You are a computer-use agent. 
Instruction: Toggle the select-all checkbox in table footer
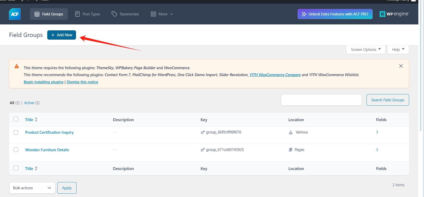coord(16,168)
